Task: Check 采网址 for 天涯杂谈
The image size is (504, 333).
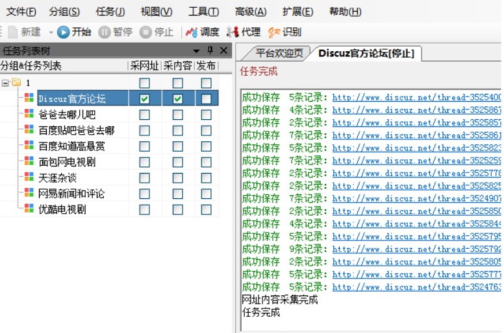Action: pos(144,178)
